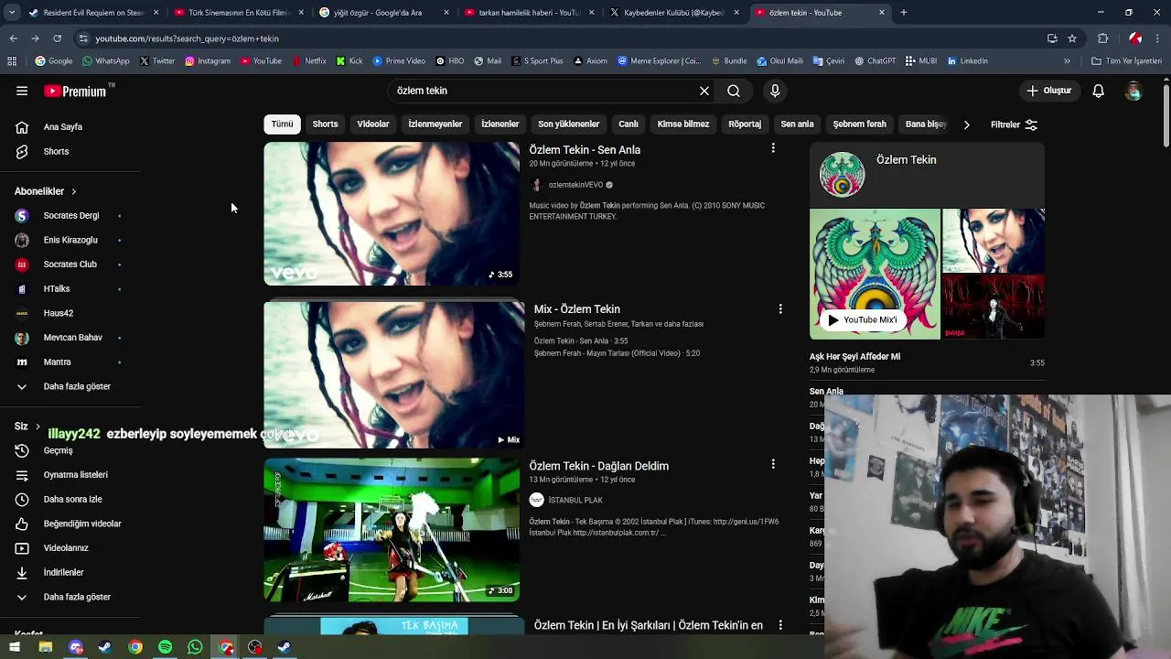The width and height of the screenshot is (1171, 659).
Task: Open a new Chrome tab
Action: tap(904, 13)
